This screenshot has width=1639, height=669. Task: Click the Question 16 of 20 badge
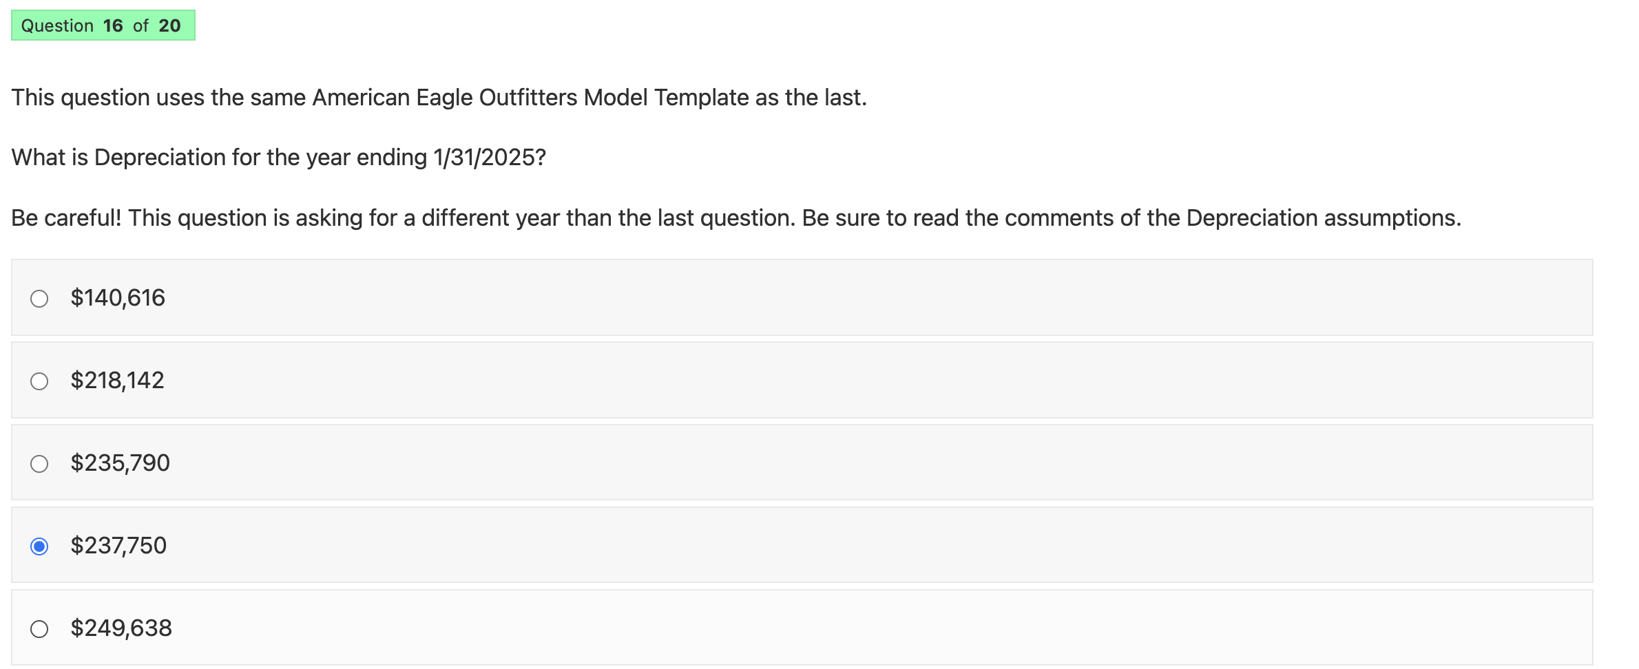tap(103, 25)
